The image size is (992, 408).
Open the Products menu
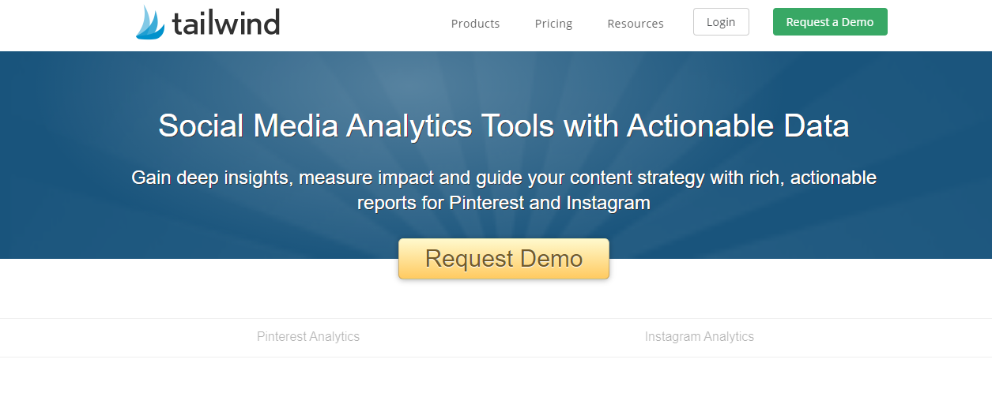475,24
